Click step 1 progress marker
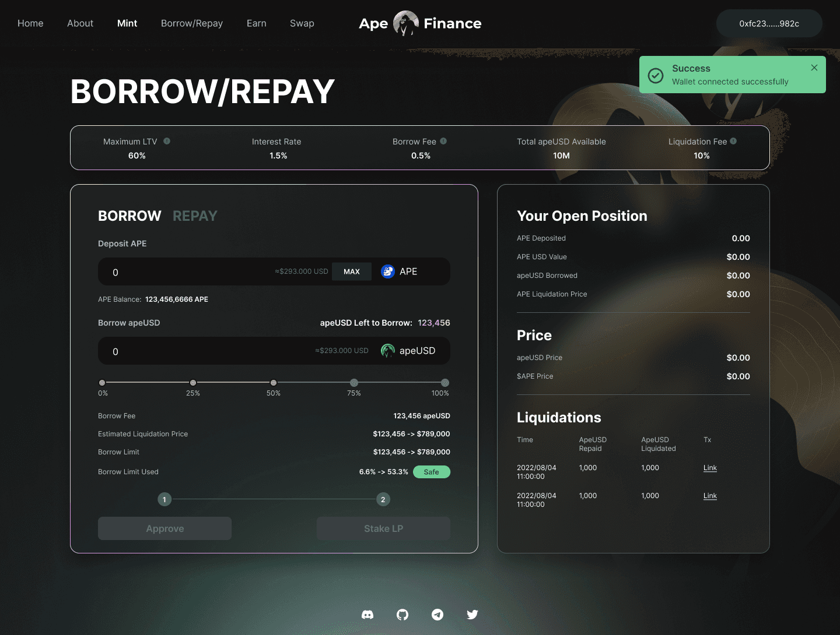Screen dimensions: 840x635 coord(164,499)
